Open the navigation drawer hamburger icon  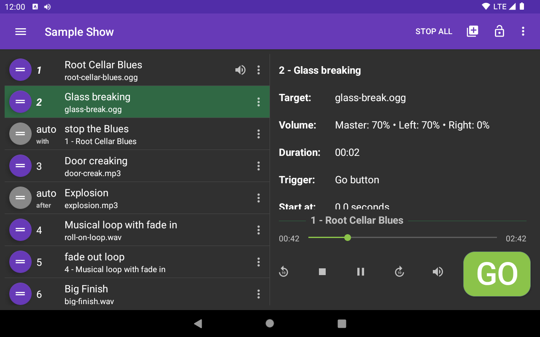click(20, 31)
